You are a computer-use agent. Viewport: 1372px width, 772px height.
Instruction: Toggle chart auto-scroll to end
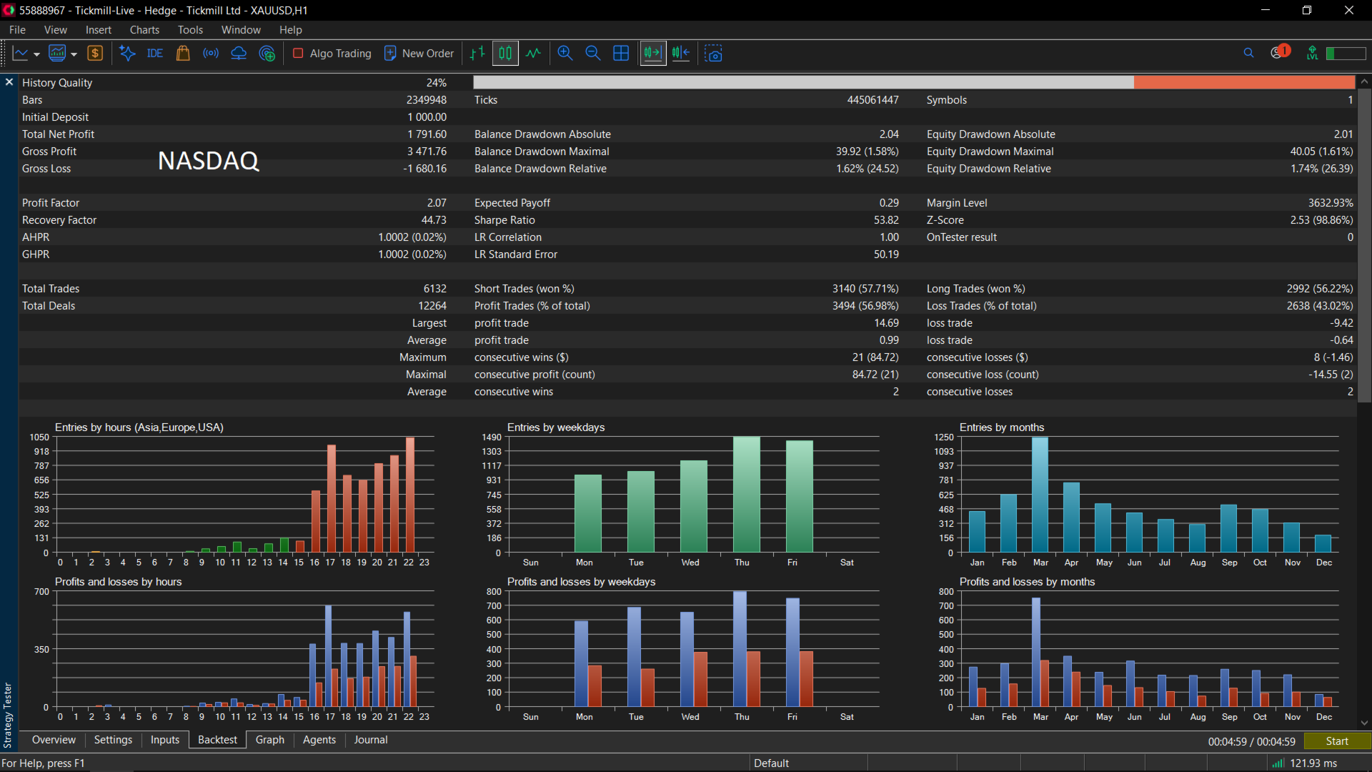652,54
